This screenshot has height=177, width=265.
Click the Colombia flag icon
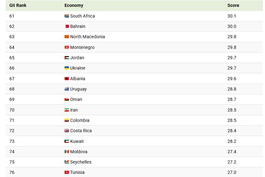(x=66, y=120)
